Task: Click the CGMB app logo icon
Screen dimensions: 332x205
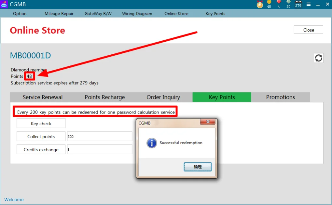Action: click(4, 4)
